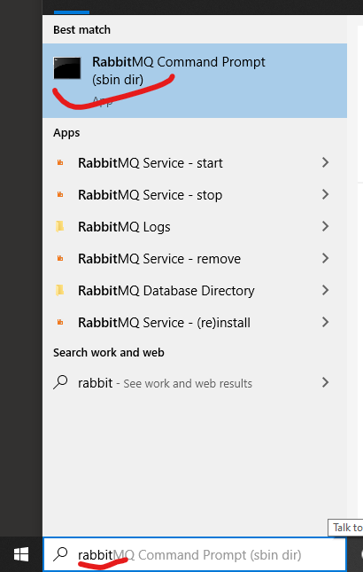363x572 pixels.
Task: Expand the chevron beside RabbitMQ Database Directory
Action: click(x=326, y=290)
